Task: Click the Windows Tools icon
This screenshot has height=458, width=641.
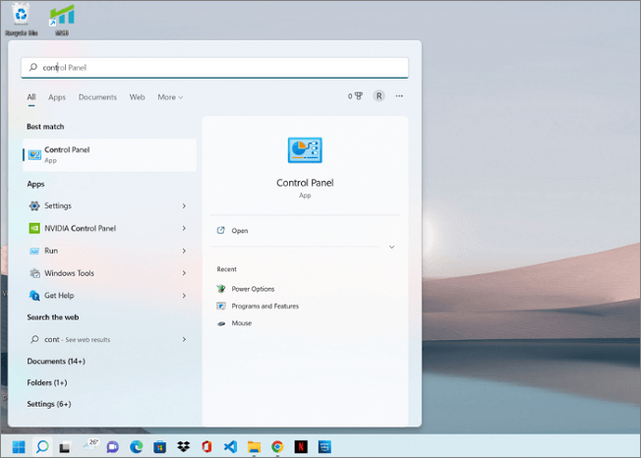Action: pos(34,273)
